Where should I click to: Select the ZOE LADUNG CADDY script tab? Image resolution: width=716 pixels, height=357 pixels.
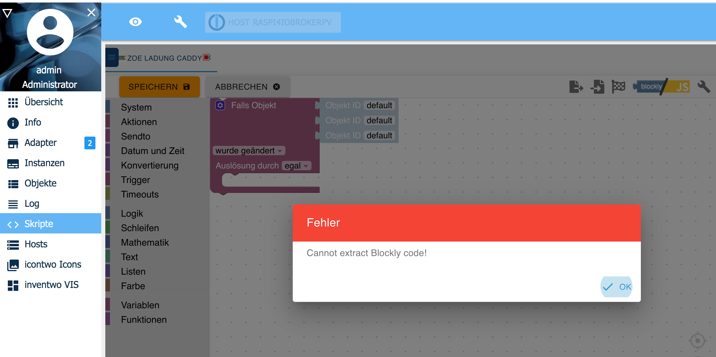(x=164, y=58)
